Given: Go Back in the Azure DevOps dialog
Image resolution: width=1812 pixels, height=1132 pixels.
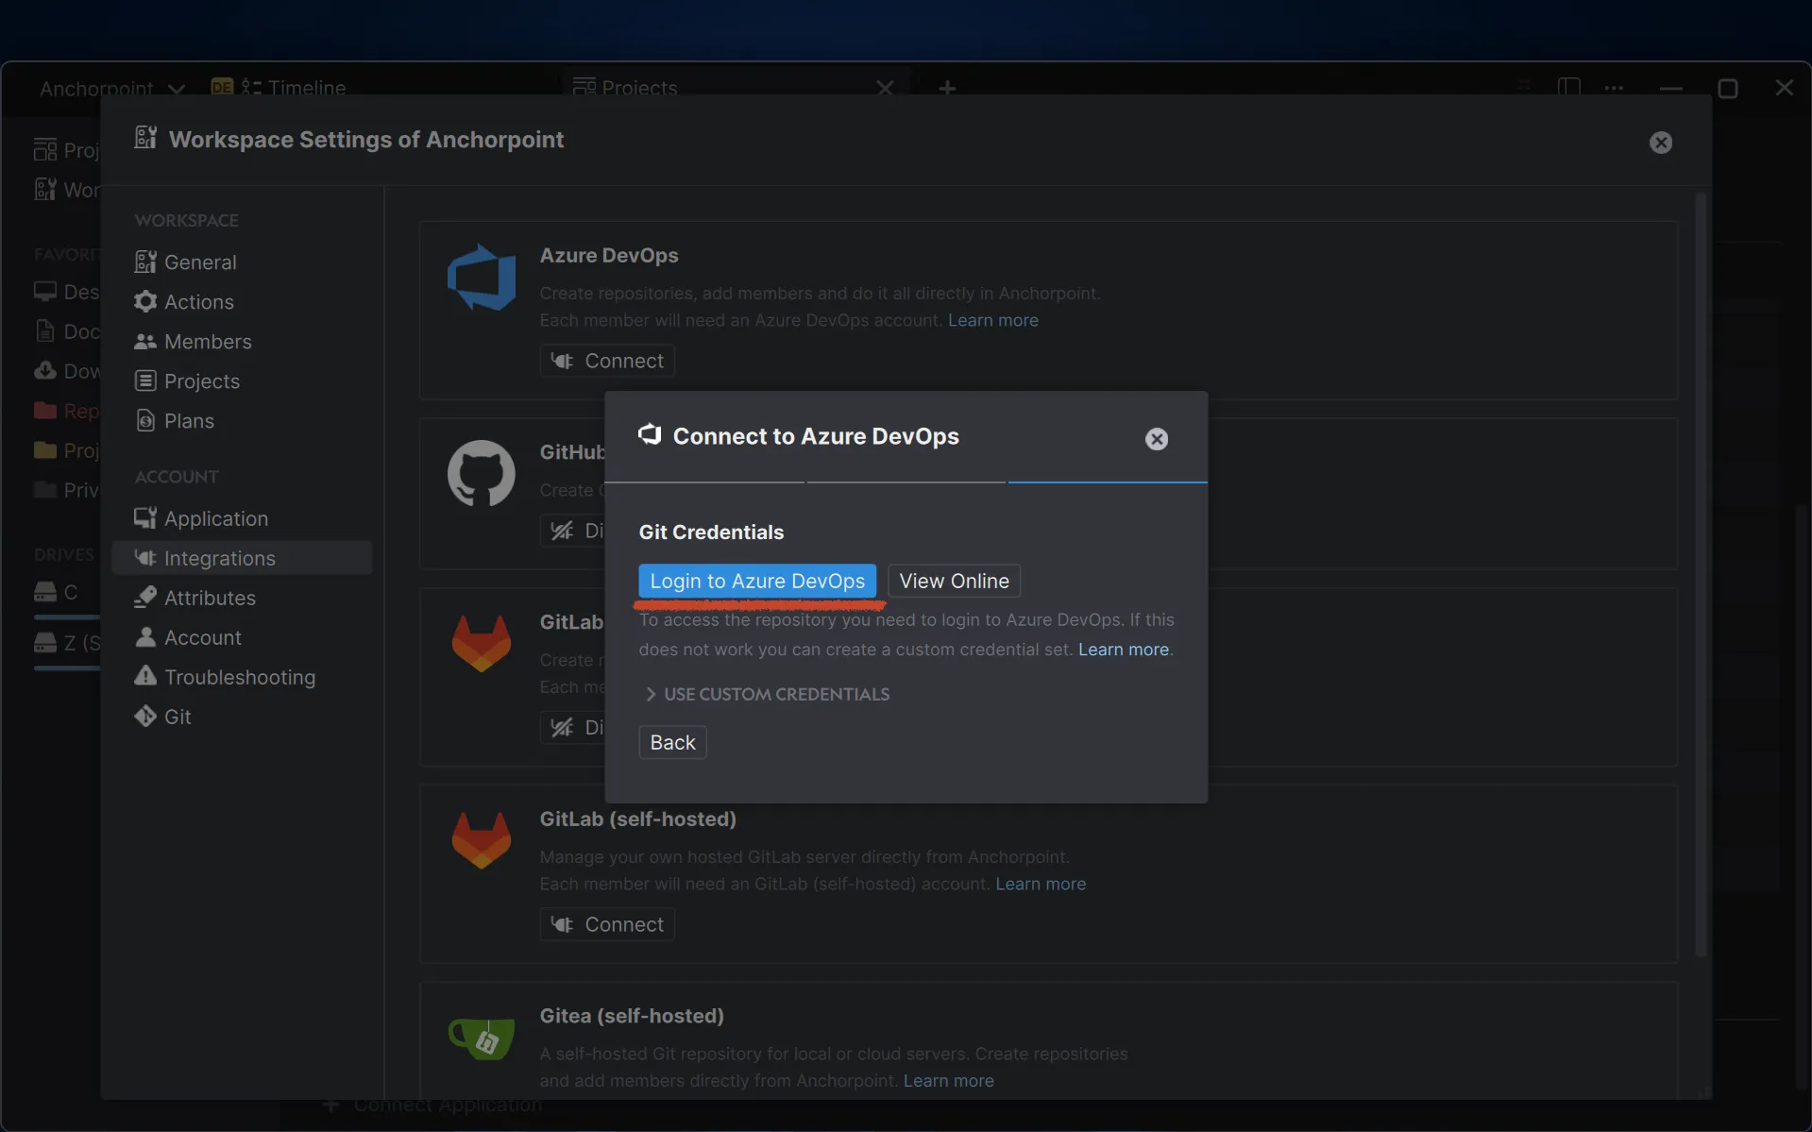Looking at the screenshot, I should pyautogui.click(x=672, y=742).
